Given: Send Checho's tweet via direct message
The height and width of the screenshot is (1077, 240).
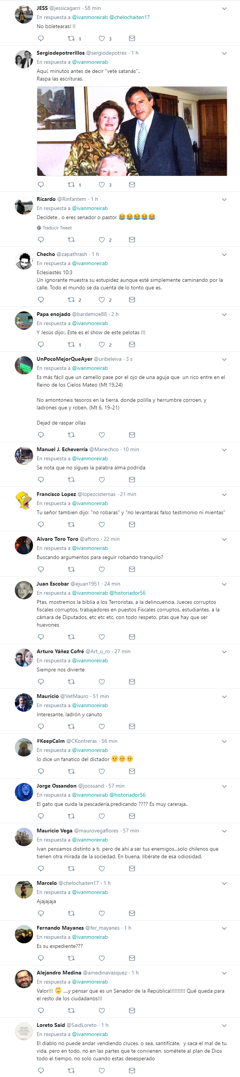Looking at the screenshot, I should 132,299.
